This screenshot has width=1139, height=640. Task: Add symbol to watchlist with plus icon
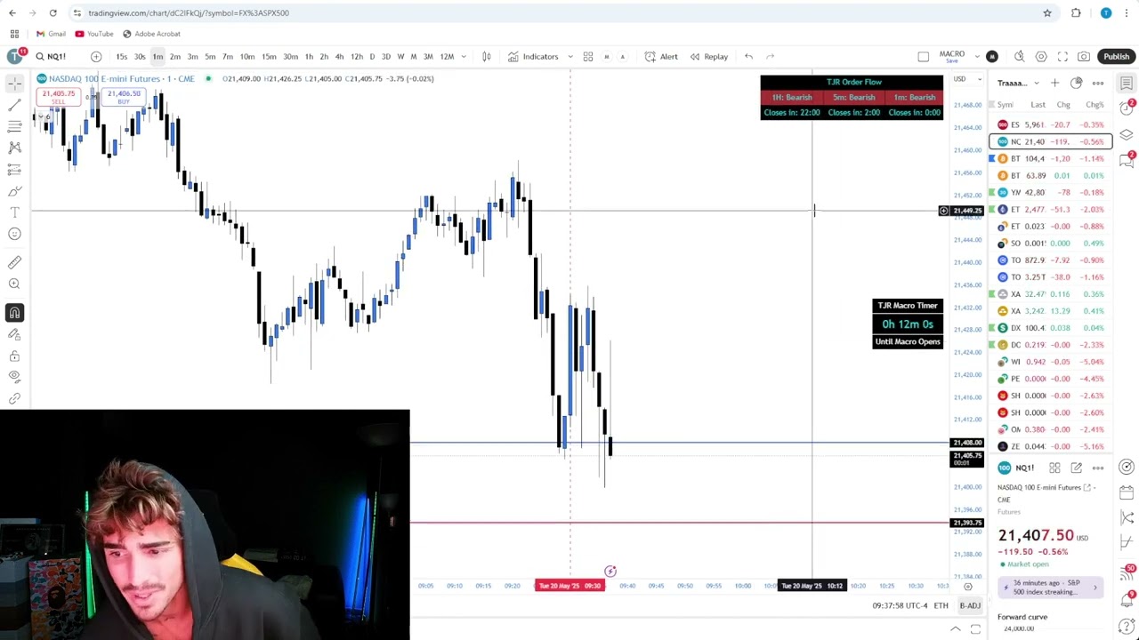[1054, 83]
